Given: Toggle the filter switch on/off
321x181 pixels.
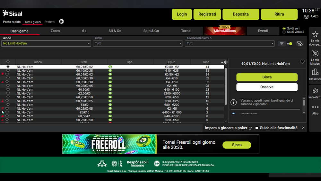Looking at the screenshot, I should click(x=290, y=44).
